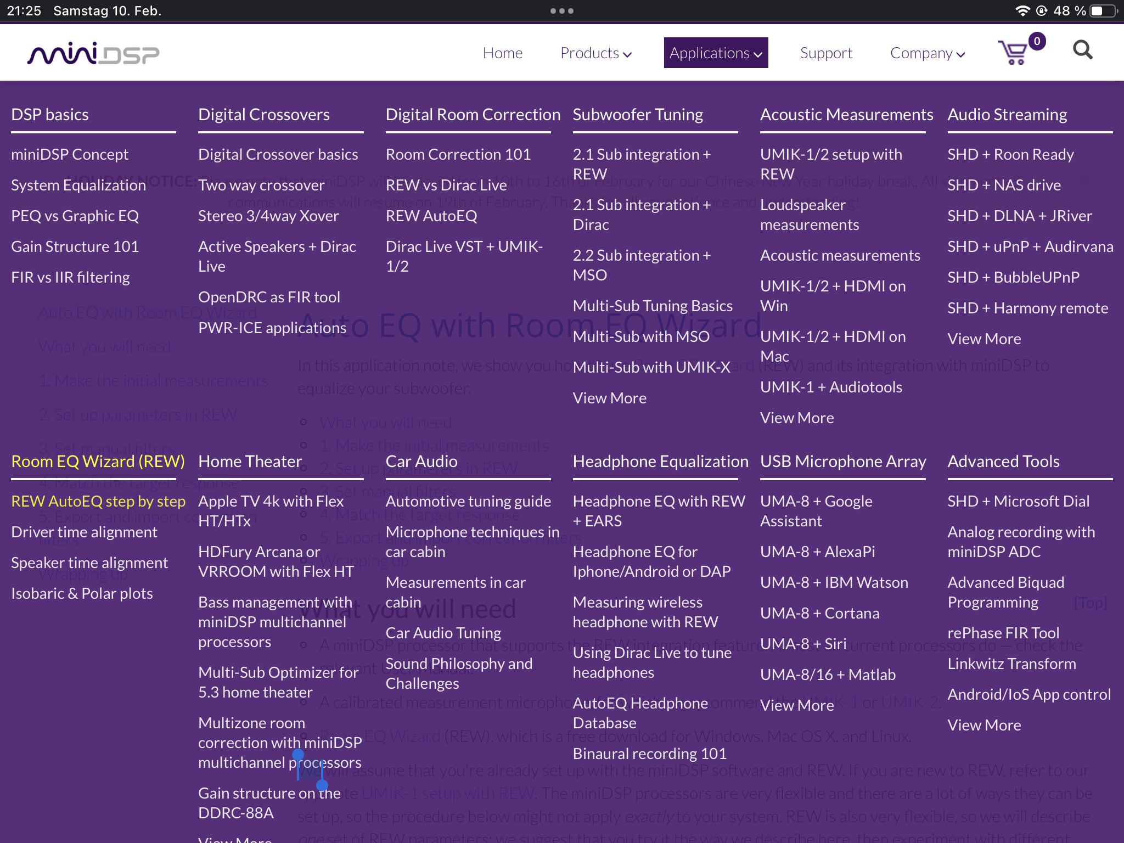Open Room EQ Wizard (REW) heading
This screenshot has height=843, width=1124.
98,461
